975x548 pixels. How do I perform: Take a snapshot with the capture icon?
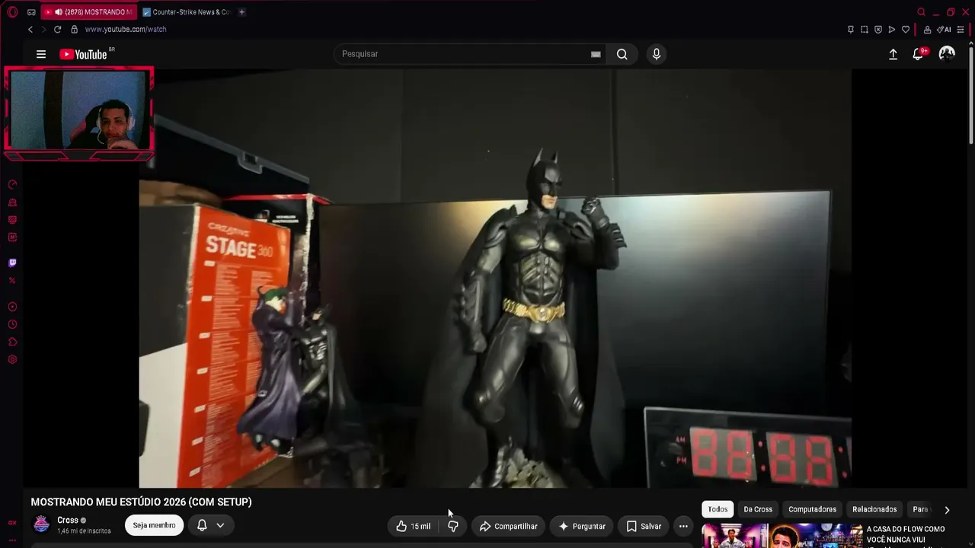point(865,30)
